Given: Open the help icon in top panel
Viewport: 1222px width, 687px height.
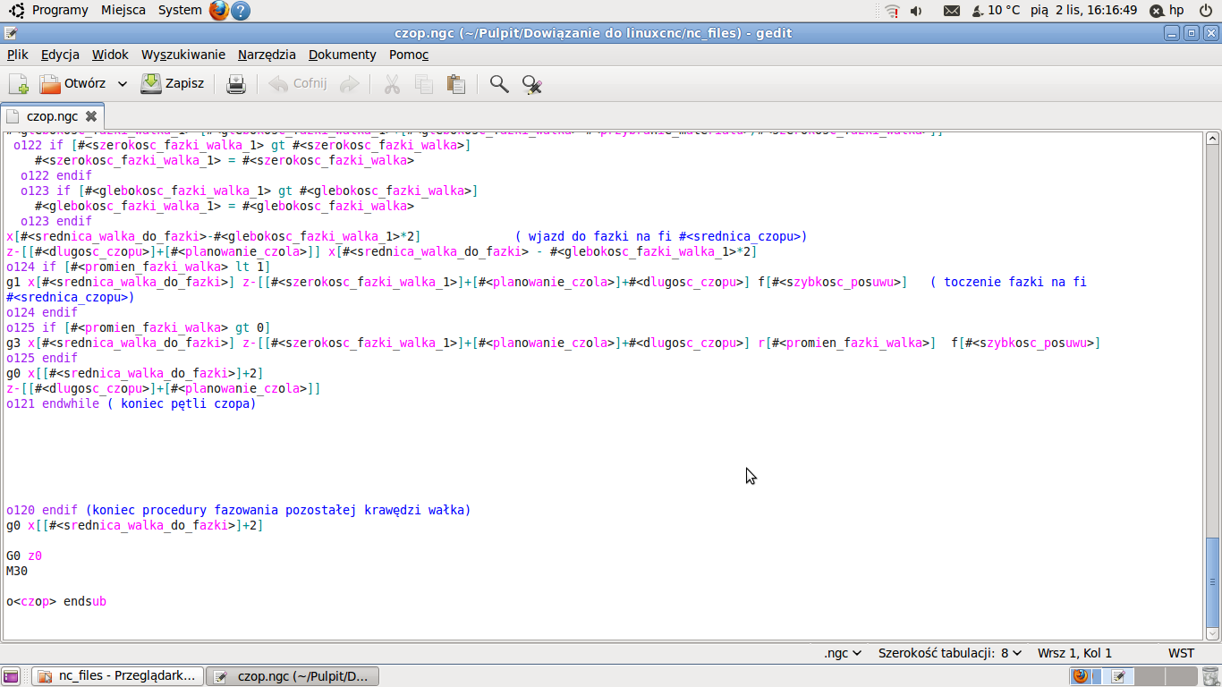Looking at the screenshot, I should [x=240, y=11].
